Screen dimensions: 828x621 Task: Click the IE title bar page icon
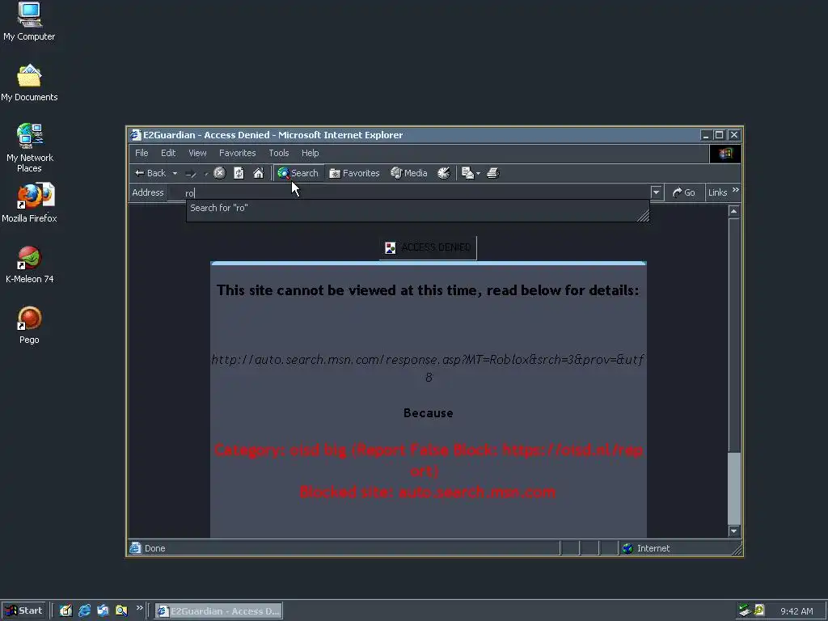(x=136, y=135)
